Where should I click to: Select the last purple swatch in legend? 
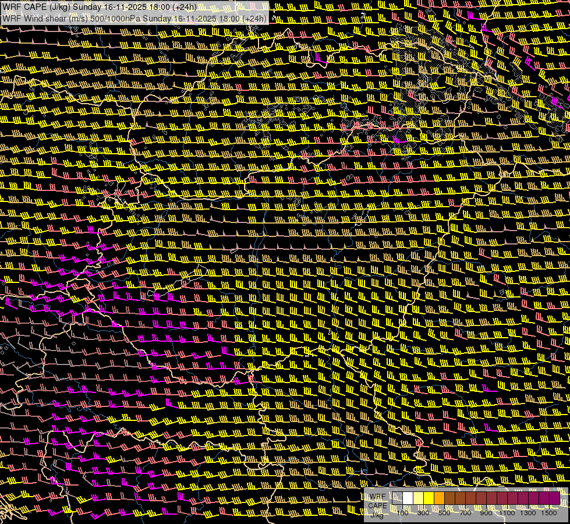tap(555, 498)
